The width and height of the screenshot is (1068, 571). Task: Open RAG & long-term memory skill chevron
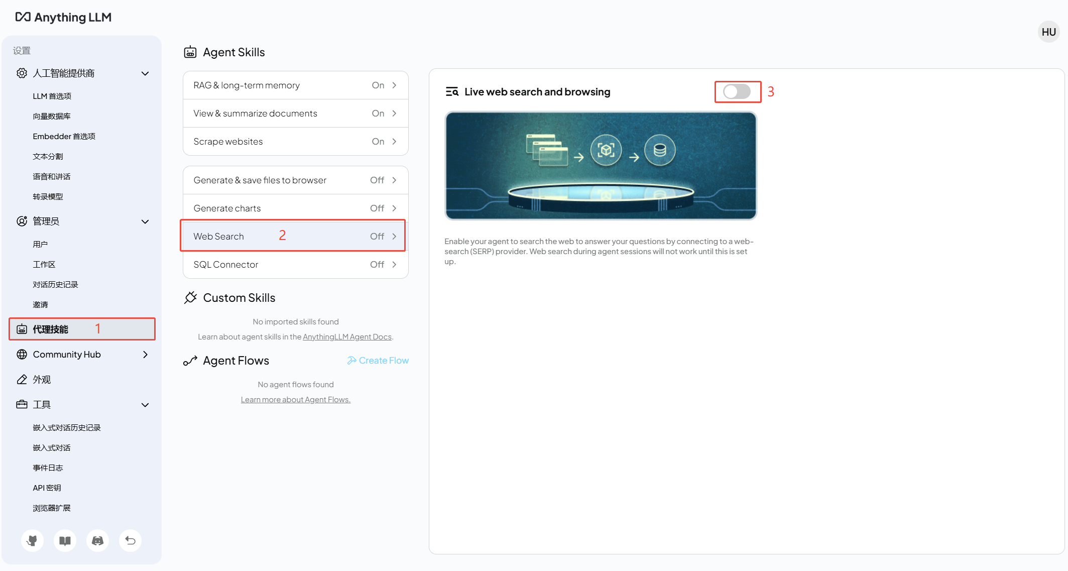point(394,85)
